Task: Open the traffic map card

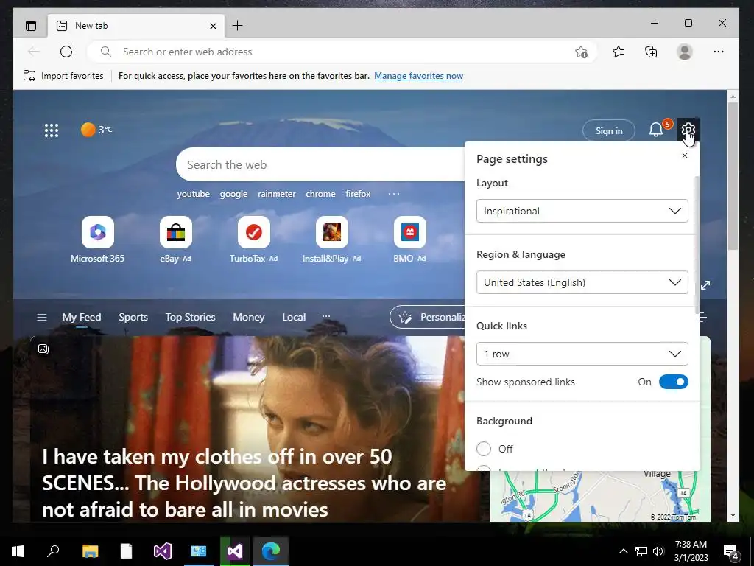Action: tap(599, 496)
